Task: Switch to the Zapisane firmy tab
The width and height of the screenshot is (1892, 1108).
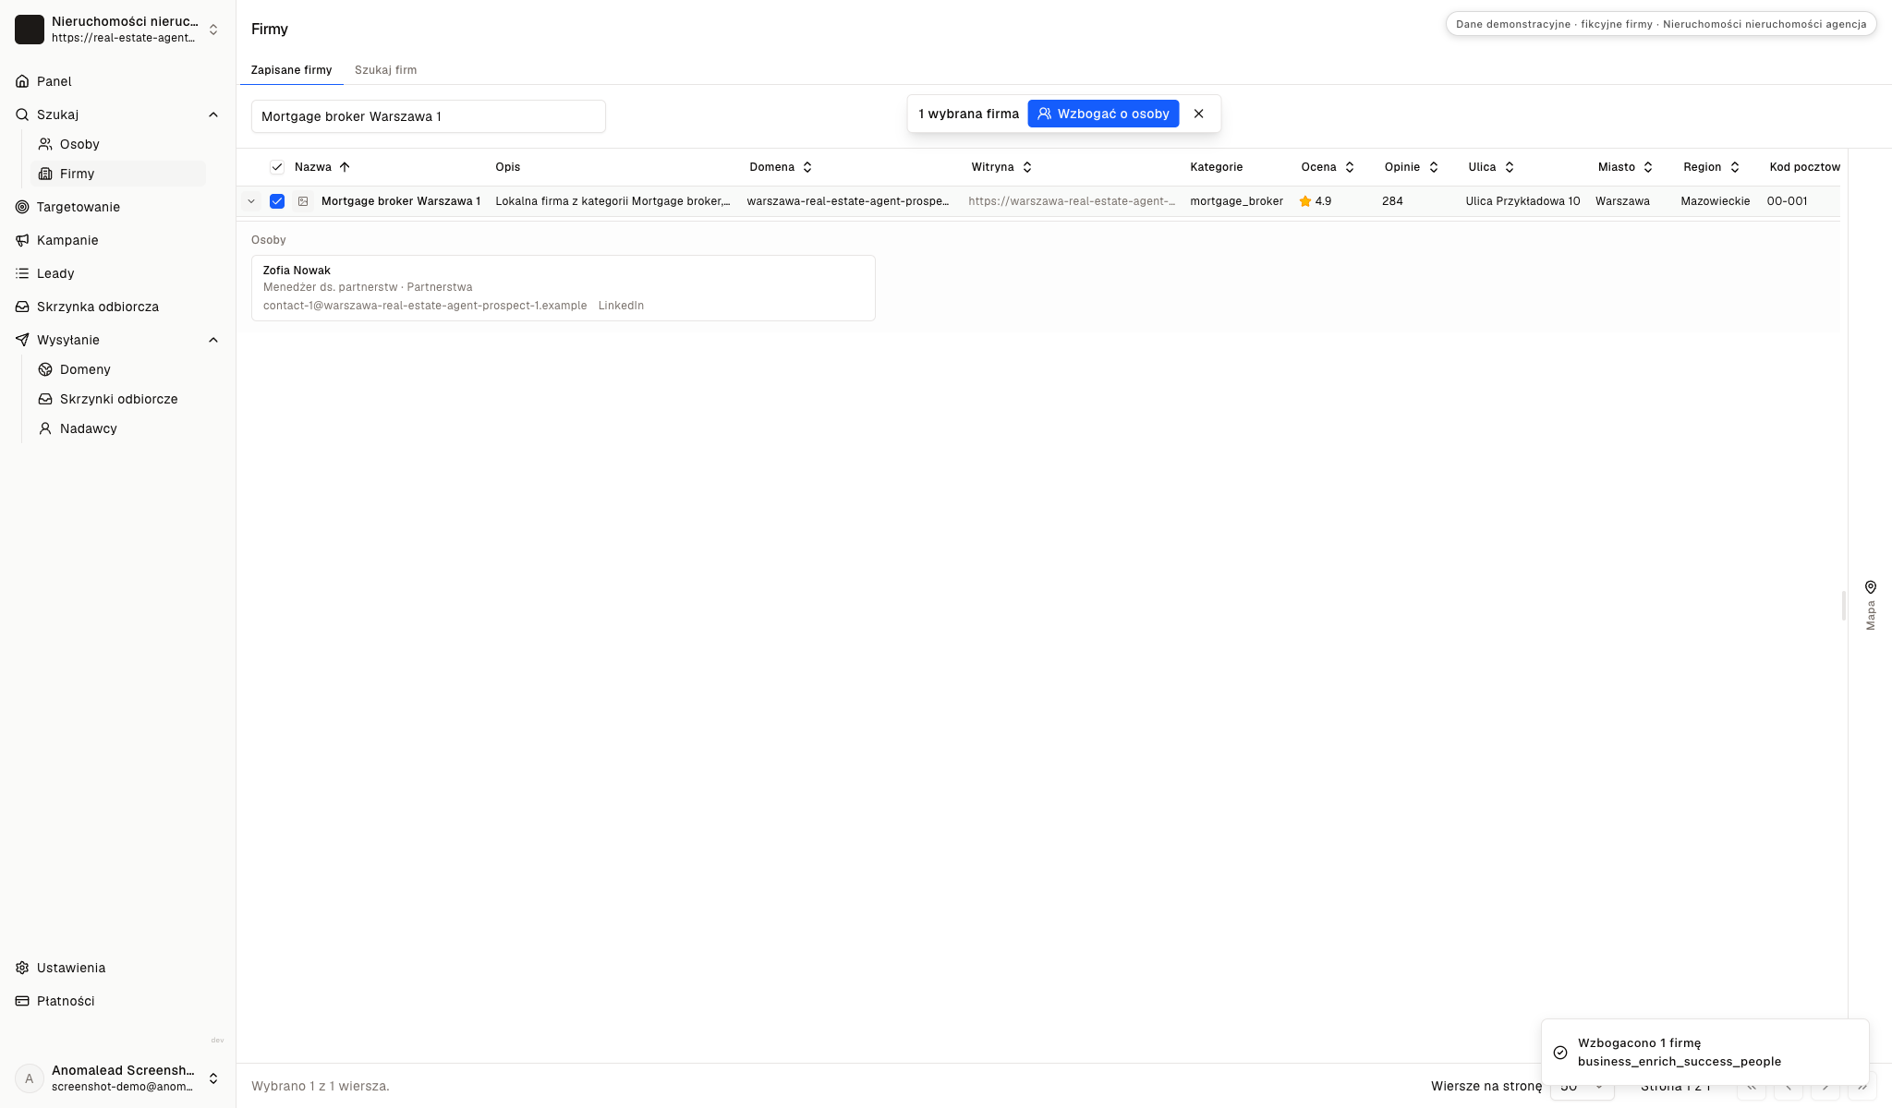Action: [291, 70]
